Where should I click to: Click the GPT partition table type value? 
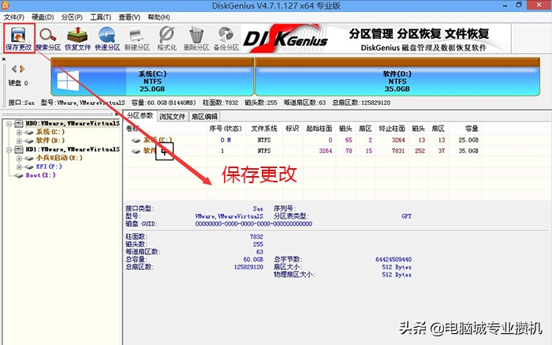[x=406, y=216]
